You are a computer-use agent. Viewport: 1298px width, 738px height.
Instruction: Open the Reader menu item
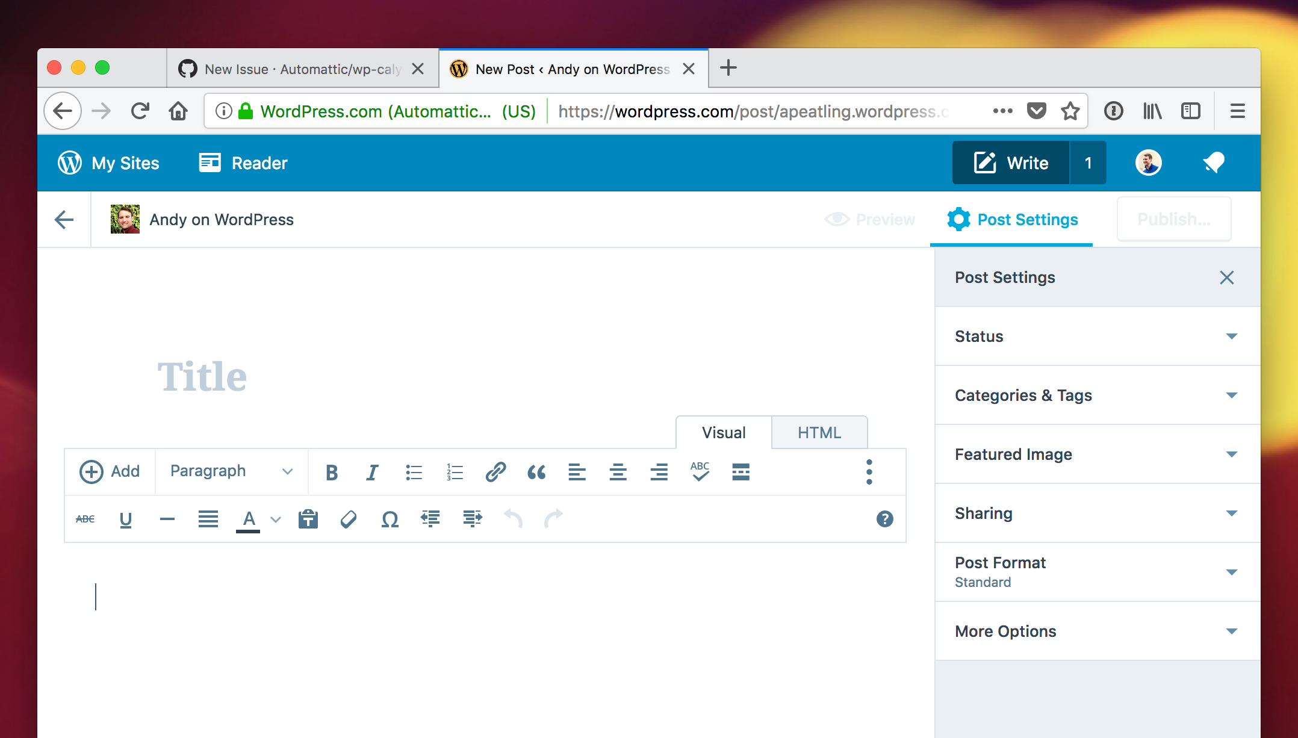(x=243, y=163)
